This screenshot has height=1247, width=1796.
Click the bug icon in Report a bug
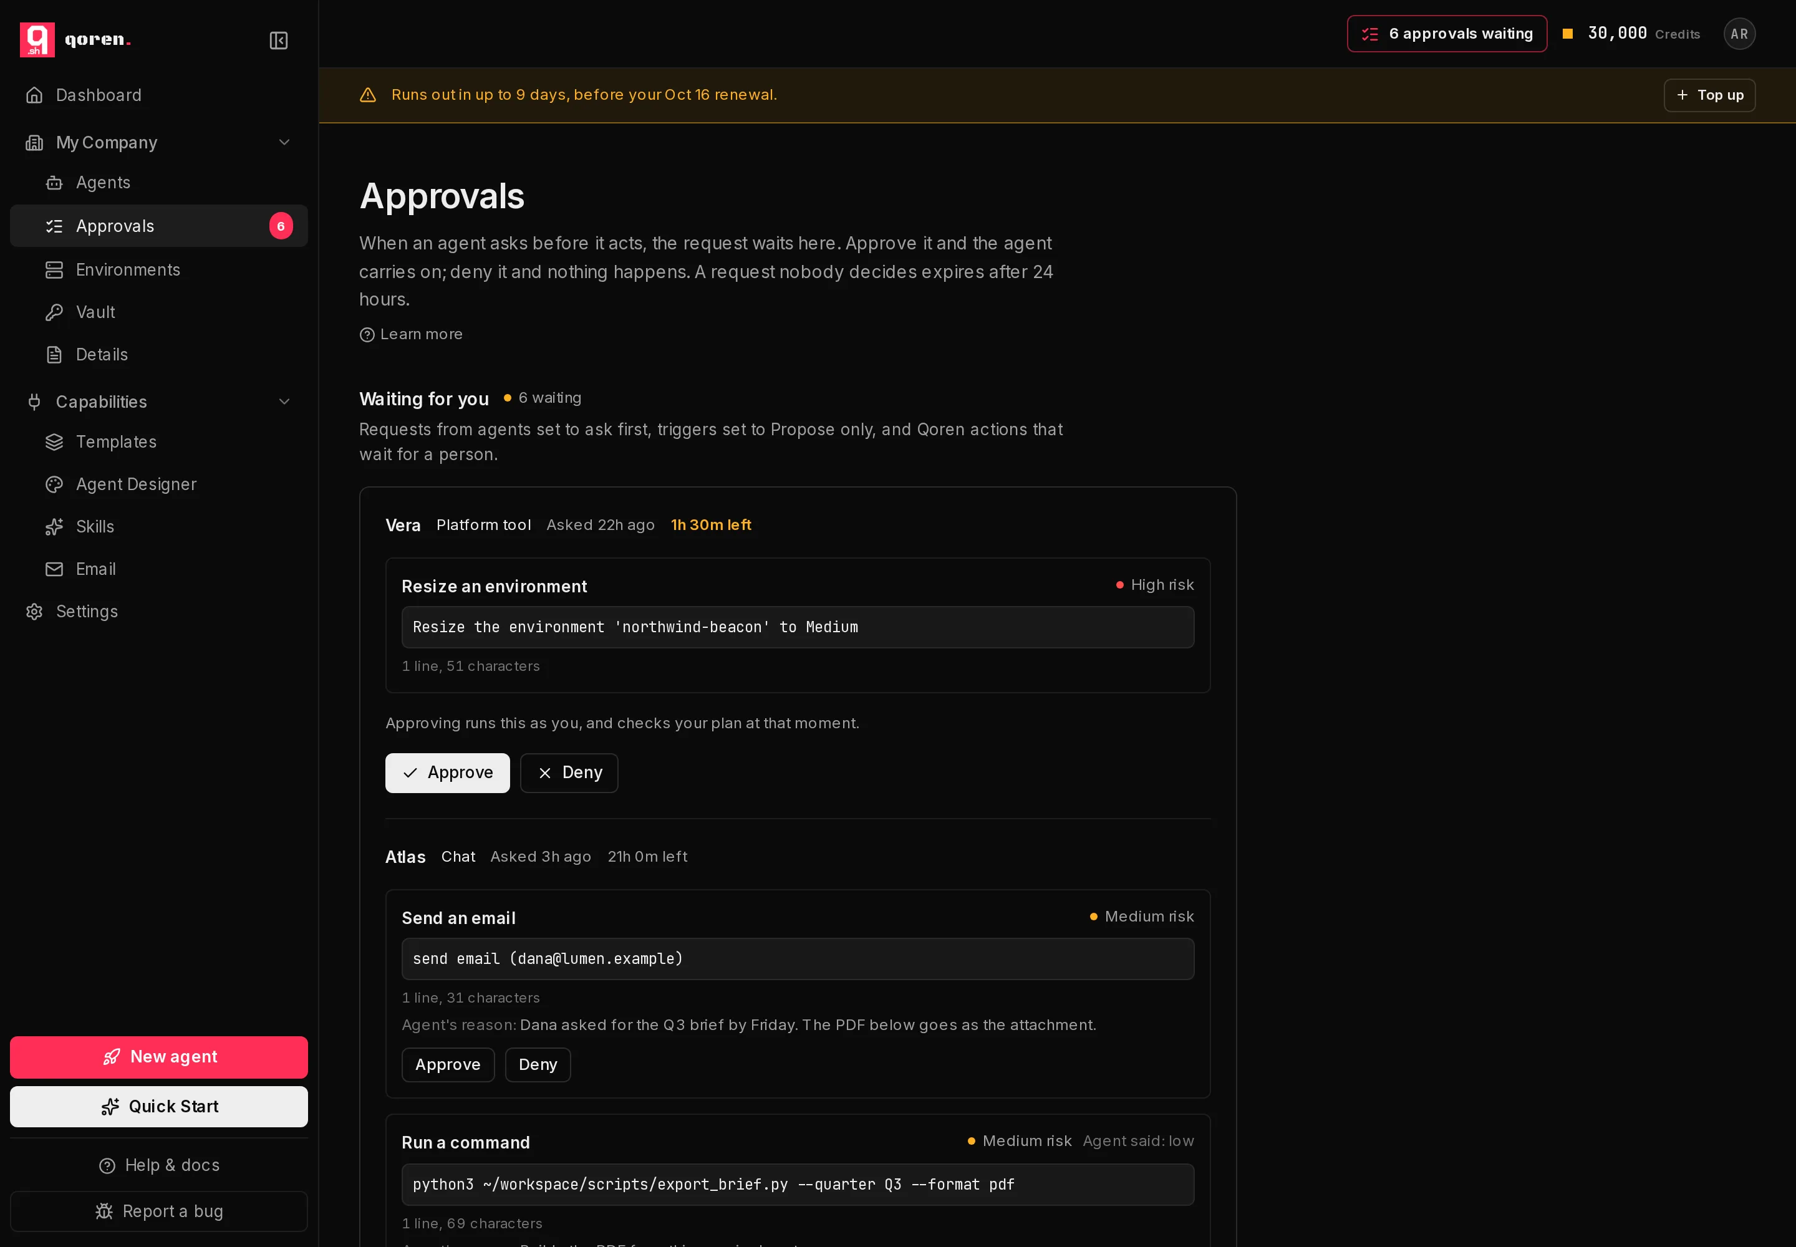click(x=104, y=1211)
